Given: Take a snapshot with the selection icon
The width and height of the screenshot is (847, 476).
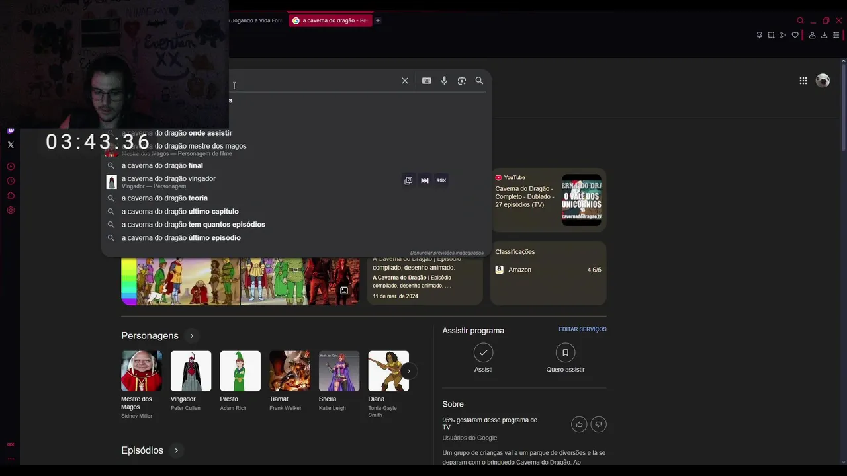Looking at the screenshot, I should (771, 35).
